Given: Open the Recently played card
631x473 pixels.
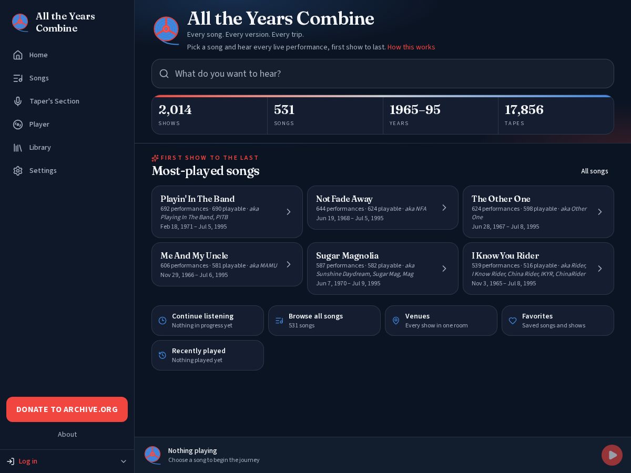Looking at the screenshot, I should [x=208, y=355].
